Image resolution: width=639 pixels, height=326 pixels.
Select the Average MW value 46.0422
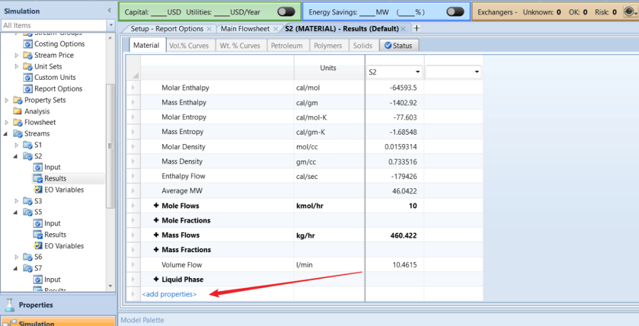click(405, 191)
